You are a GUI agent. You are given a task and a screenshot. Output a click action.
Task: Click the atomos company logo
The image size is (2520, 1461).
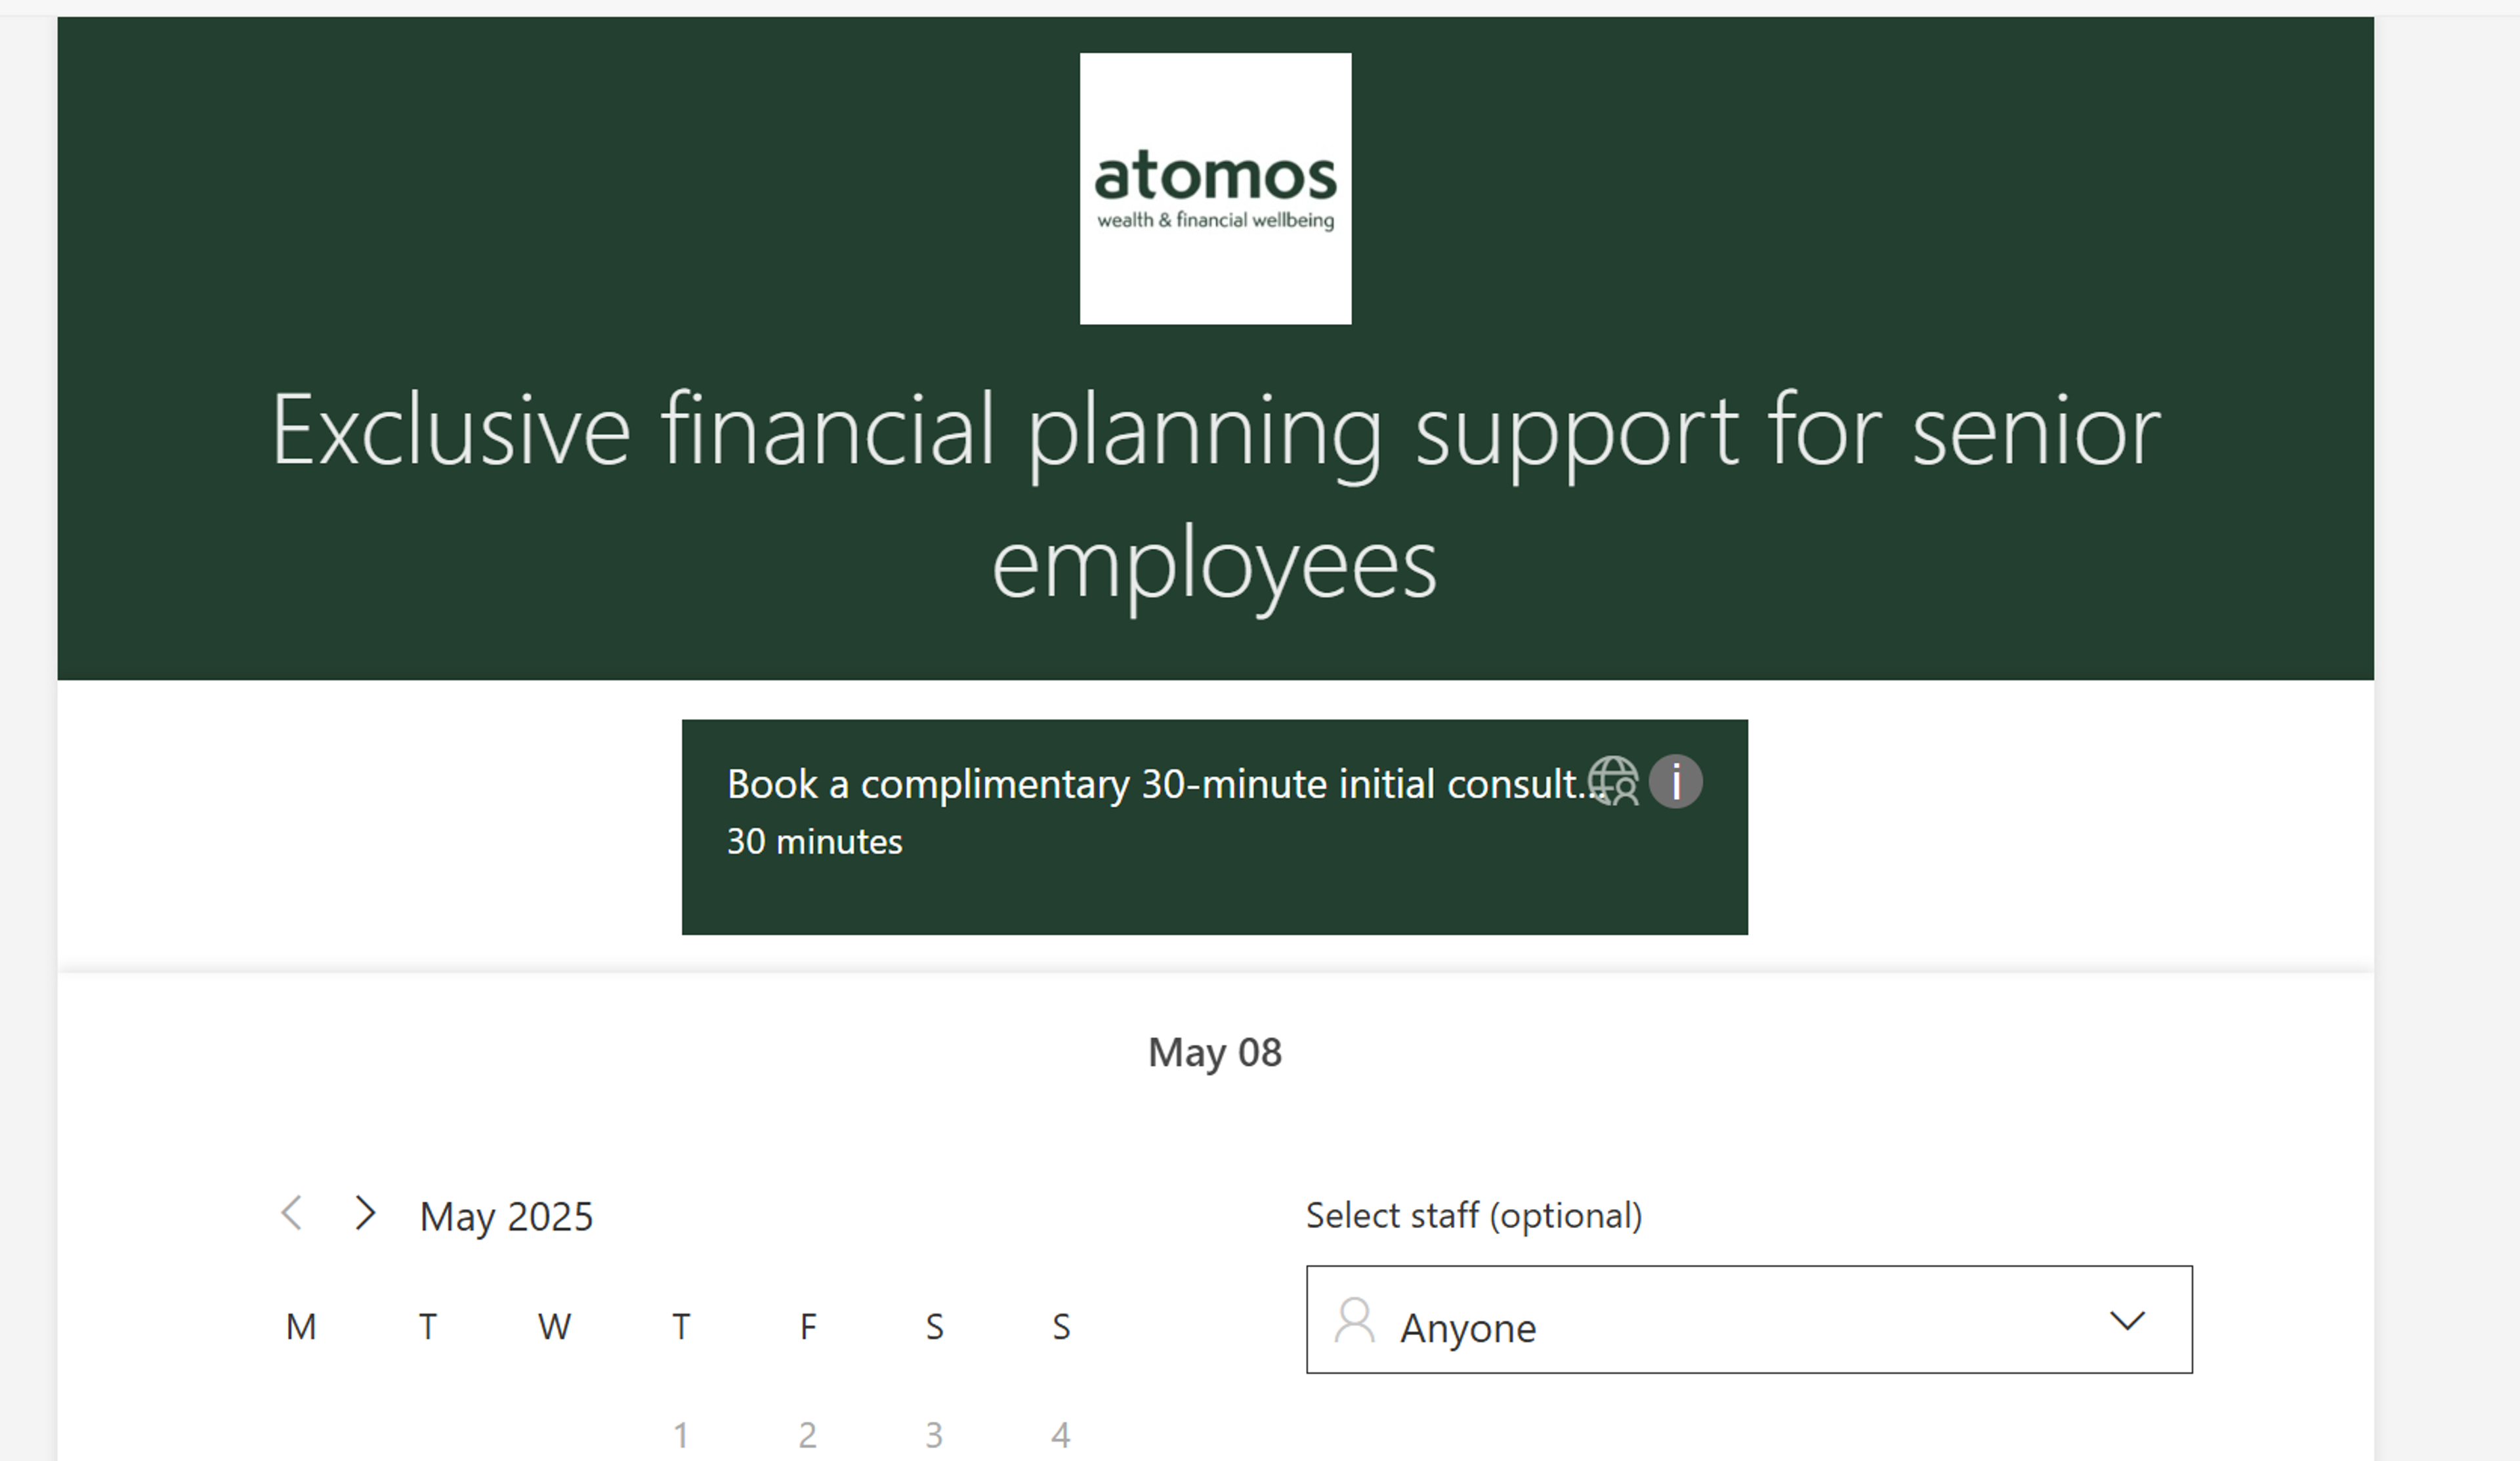pyautogui.click(x=1215, y=189)
